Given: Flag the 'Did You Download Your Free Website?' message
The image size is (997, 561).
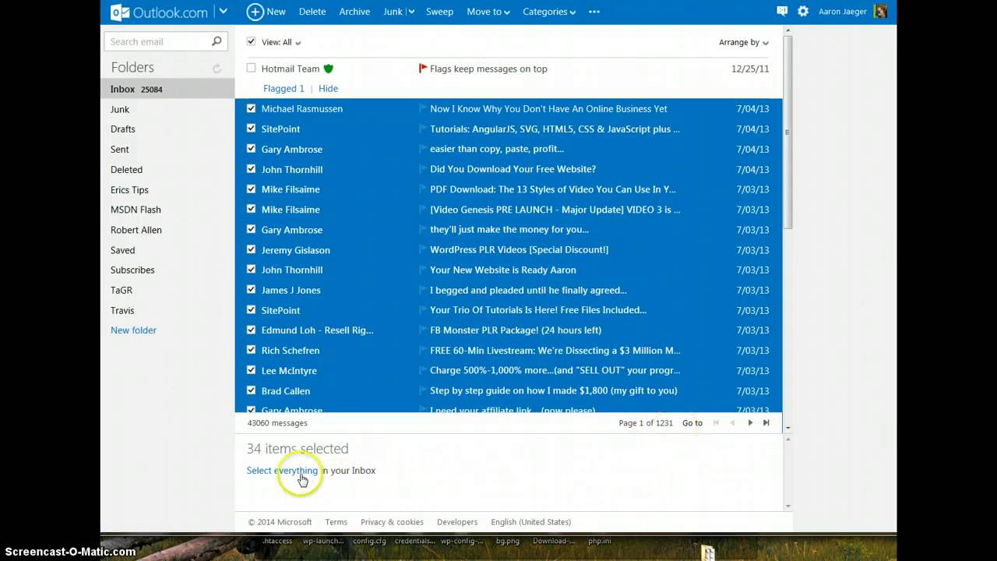Looking at the screenshot, I should click(423, 169).
